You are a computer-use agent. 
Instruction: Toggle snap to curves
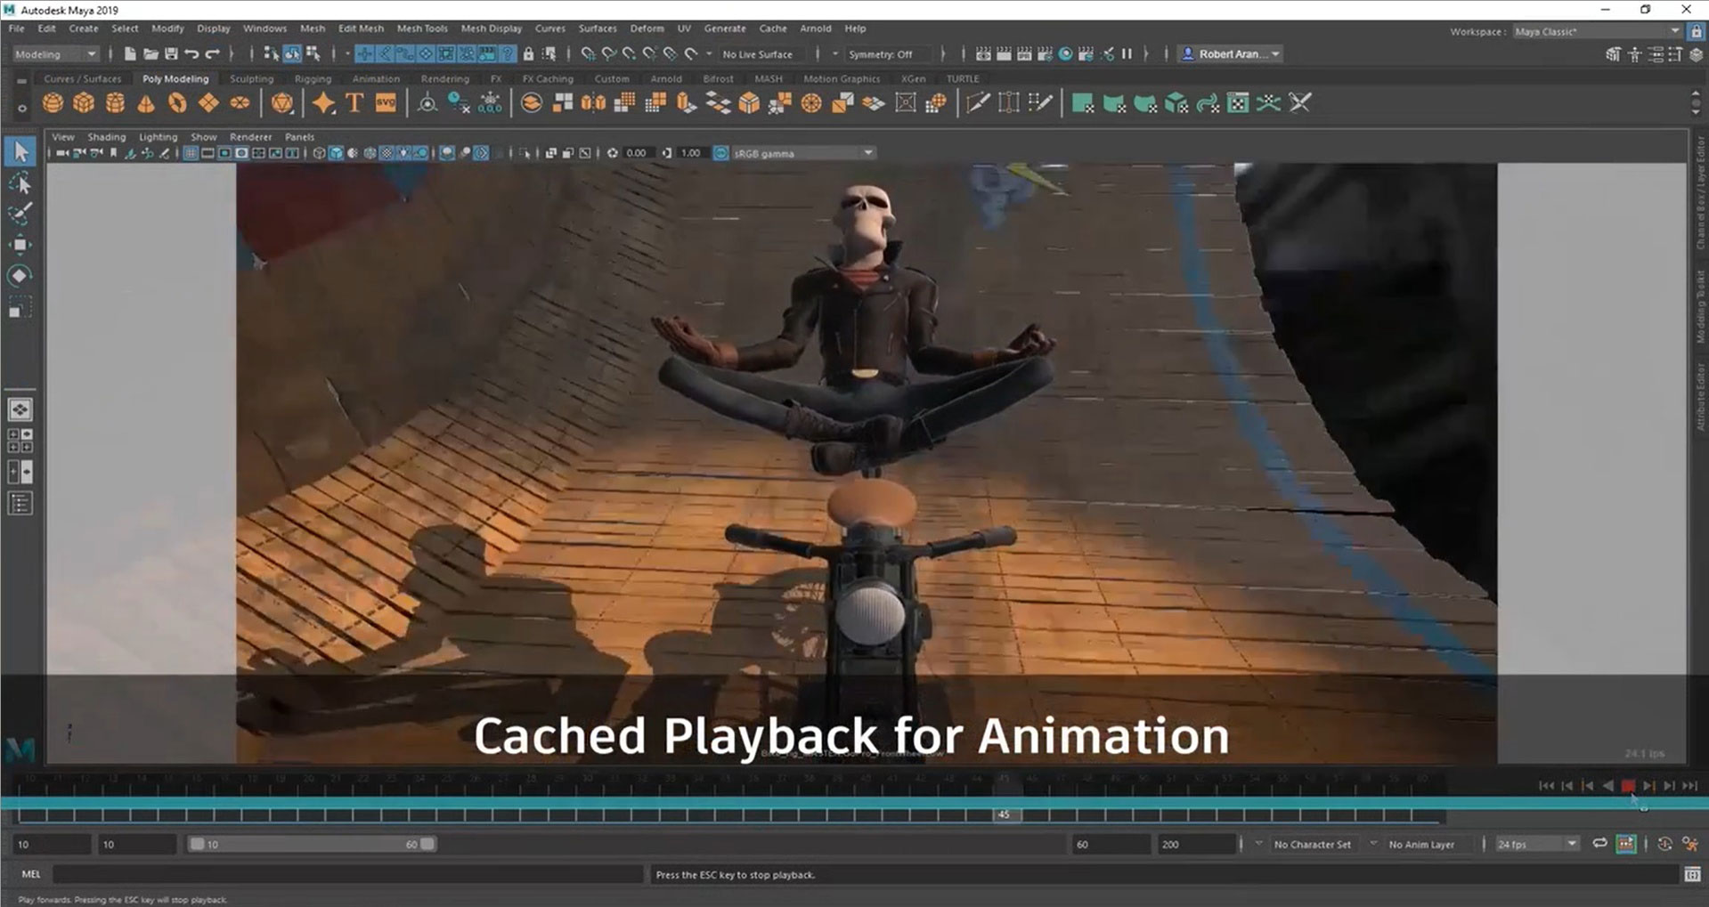click(609, 54)
